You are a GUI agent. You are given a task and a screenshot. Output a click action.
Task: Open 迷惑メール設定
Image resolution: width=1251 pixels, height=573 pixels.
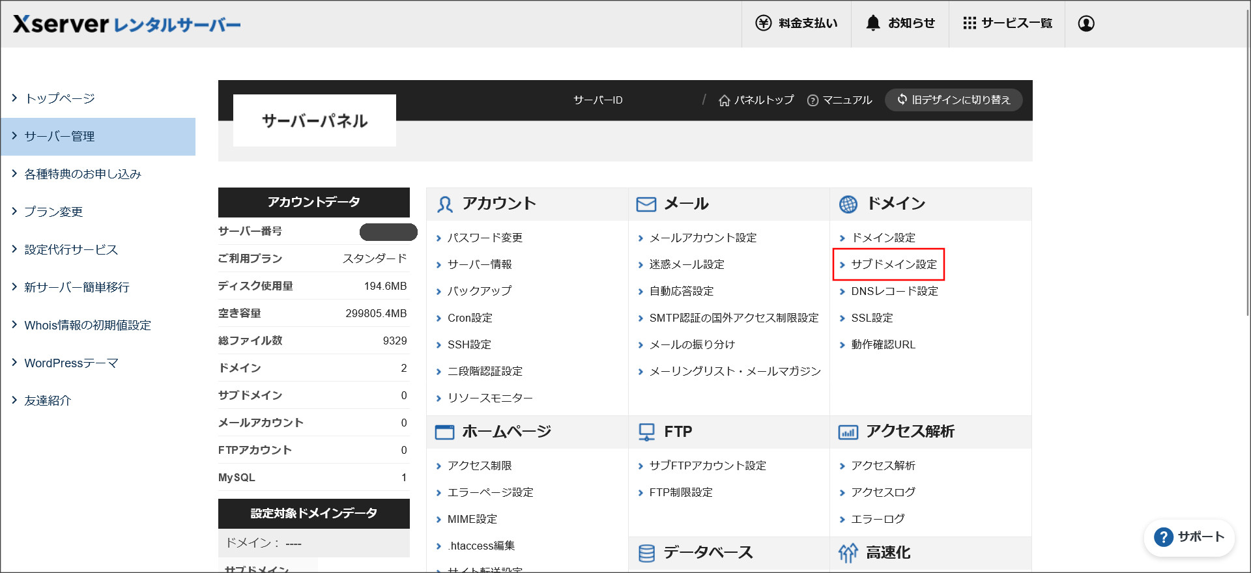[x=687, y=264]
